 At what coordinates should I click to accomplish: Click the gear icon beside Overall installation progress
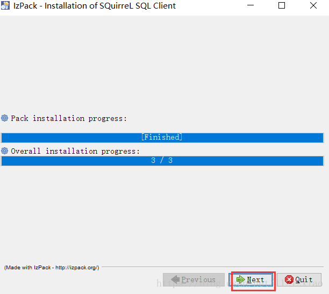click(x=5, y=151)
